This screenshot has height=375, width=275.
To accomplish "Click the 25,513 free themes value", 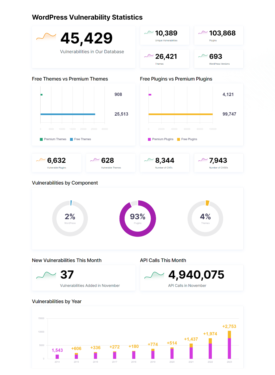I will 121,114.
